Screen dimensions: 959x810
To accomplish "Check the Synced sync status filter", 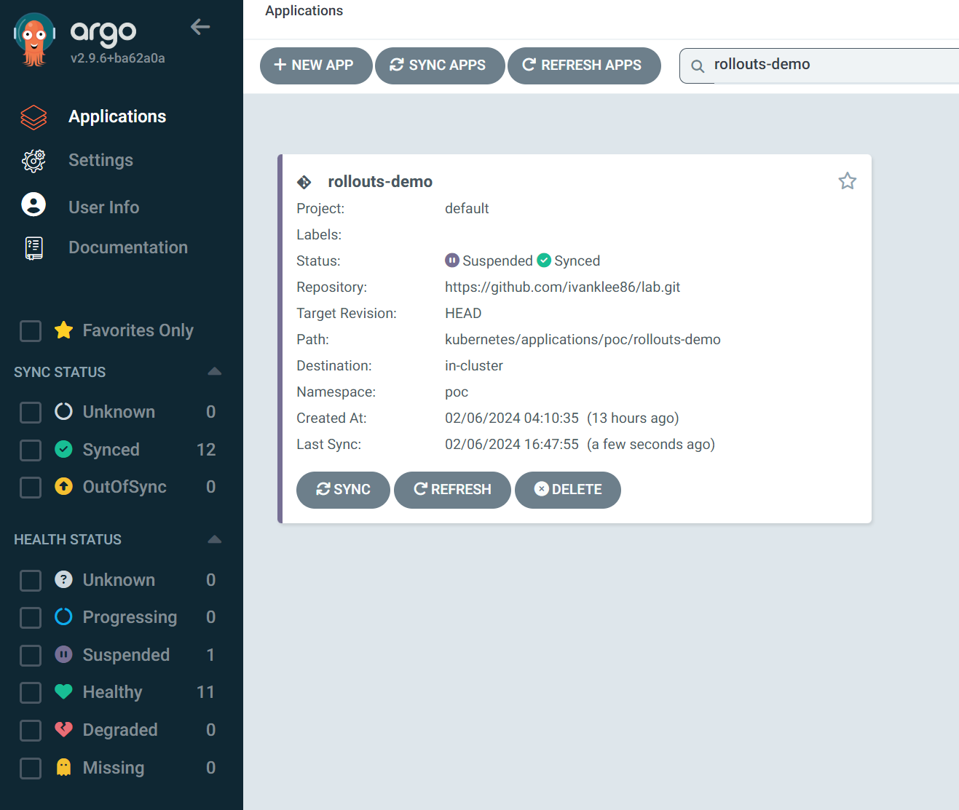I will coord(31,450).
